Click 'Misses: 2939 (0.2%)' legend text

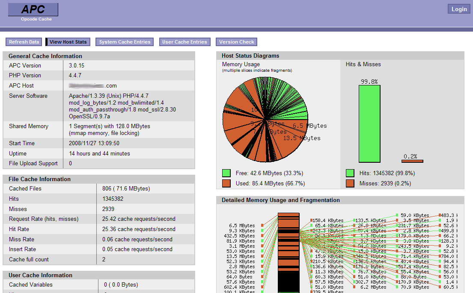[x=385, y=183]
